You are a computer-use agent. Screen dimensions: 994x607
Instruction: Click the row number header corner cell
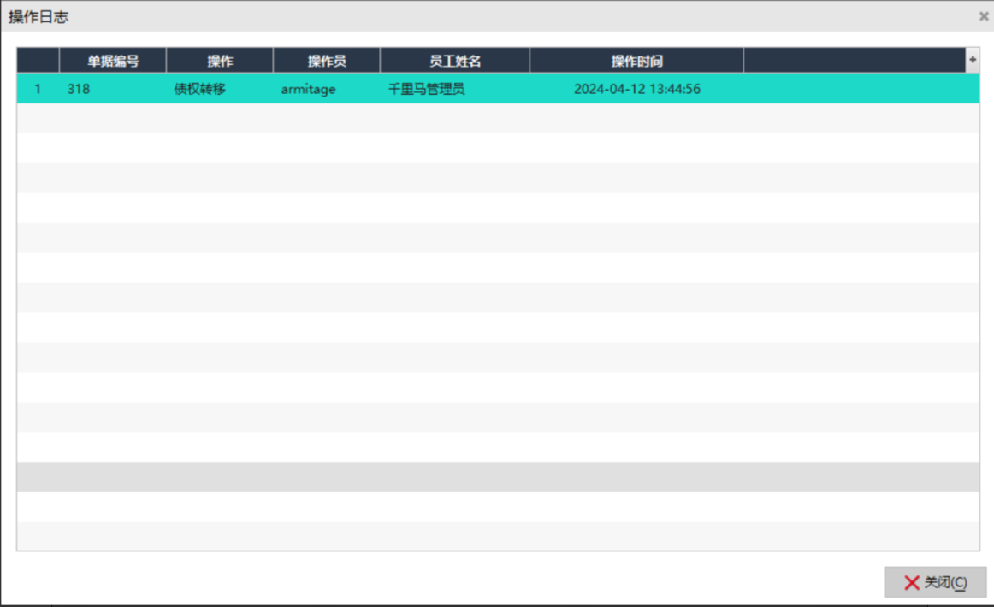[38, 61]
